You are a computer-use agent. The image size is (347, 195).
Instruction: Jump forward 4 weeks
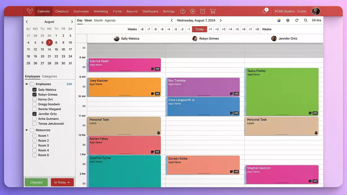click(x=231, y=29)
